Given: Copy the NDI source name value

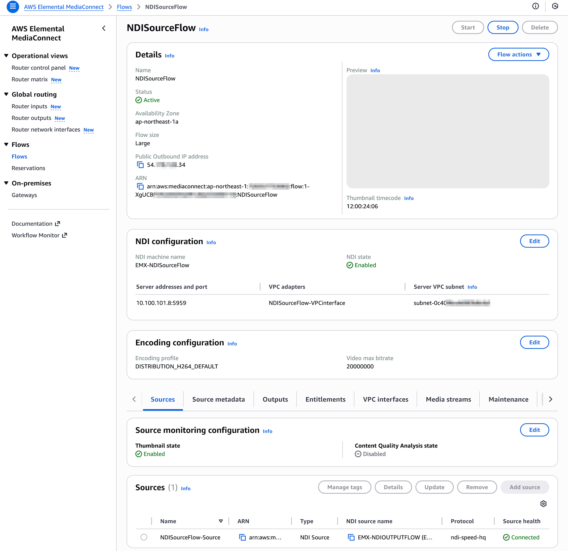Looking at the screenshot, I should pos(351,537).
